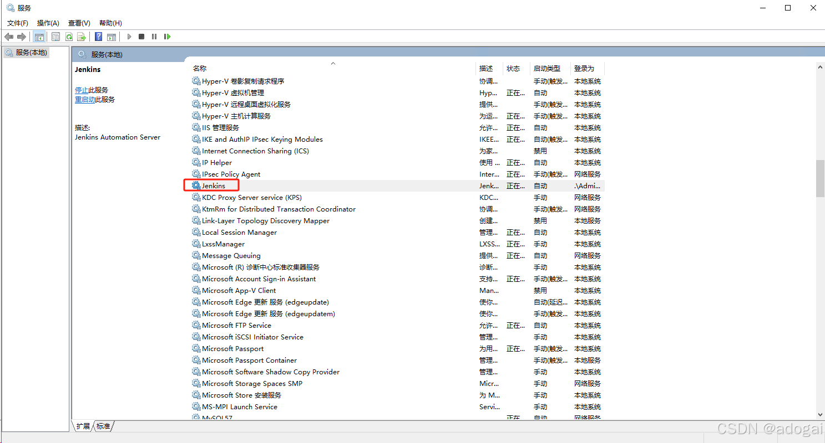Viewport: 825px width, 443px height.
Task: Select Microsoft Edge 更新 服务 (edgeupdatem) row
Action: click(397, 313)
